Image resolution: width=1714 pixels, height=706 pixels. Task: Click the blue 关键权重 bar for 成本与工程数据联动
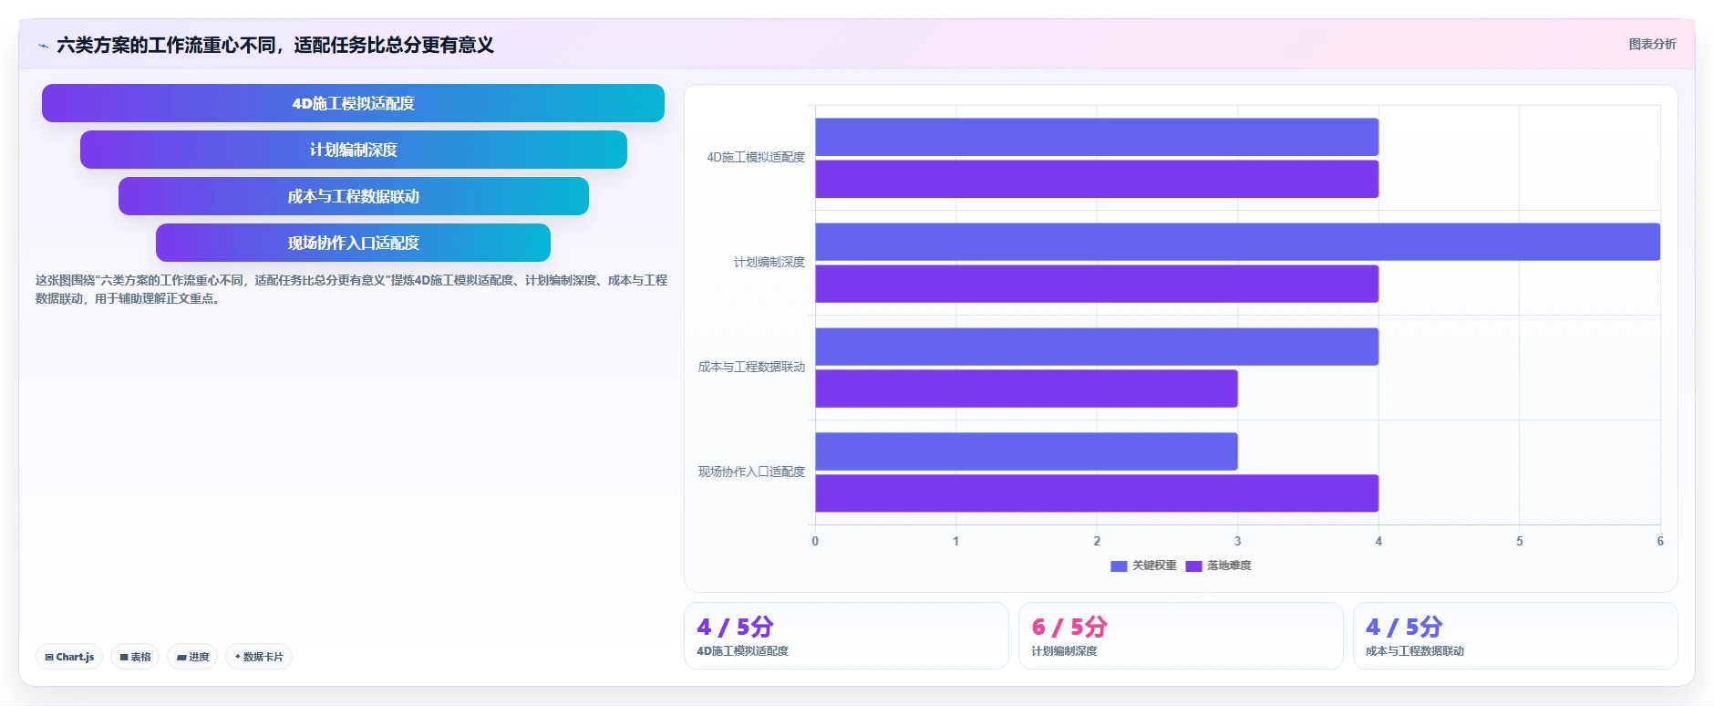(x=1097, y=347)
